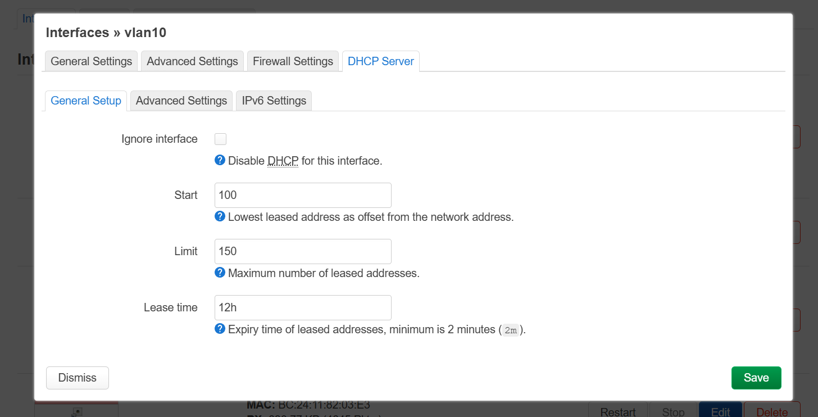Open Advanced Settings sub-tab beside General Setup
Screen dimensions: 818x417
click(x=181, y=101)
